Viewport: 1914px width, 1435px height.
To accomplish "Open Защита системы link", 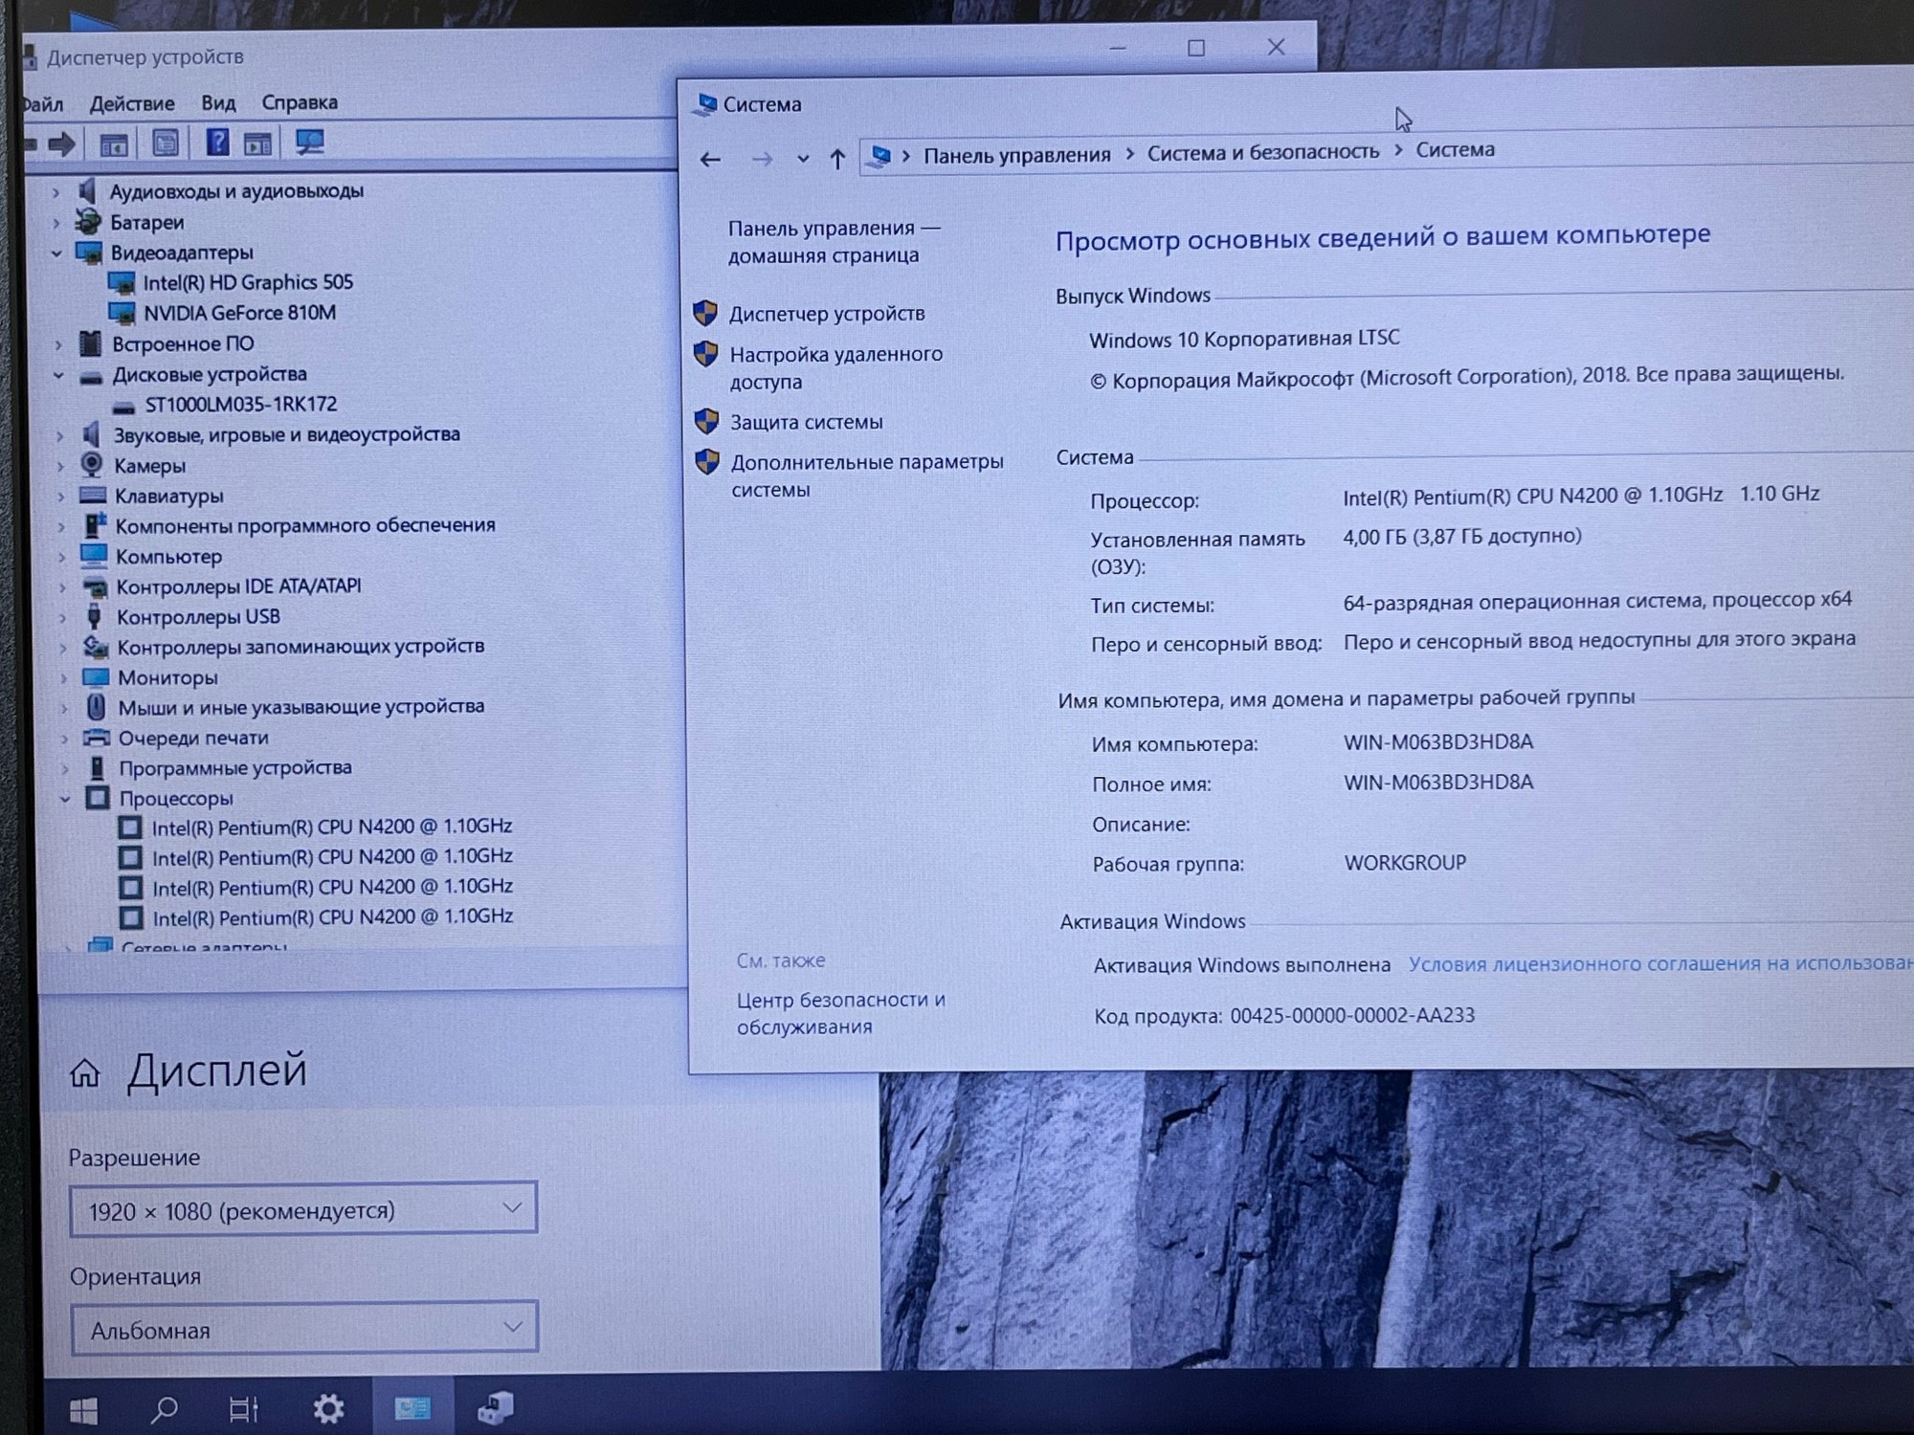I will pos(806,422).
